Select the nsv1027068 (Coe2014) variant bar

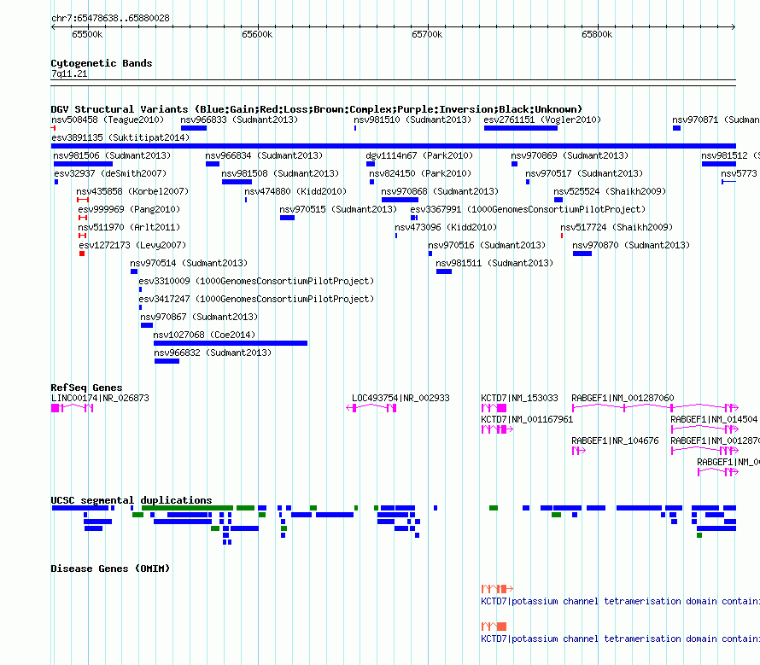click(231, 343)
